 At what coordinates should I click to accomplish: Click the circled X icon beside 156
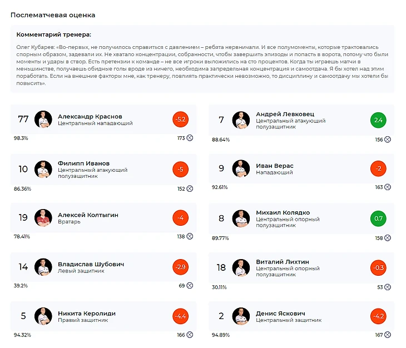click(388, 140)
